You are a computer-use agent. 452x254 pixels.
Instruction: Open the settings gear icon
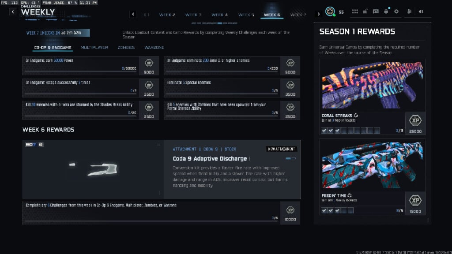pyautogui.click(x=396, y=11)
